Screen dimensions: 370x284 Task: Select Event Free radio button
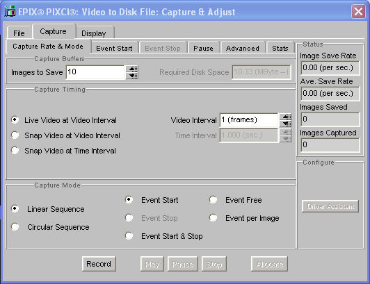[x=213, y=199]
